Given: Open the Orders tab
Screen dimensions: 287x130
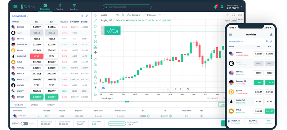Looking at the screenshot, I should [x=34, y=105].
